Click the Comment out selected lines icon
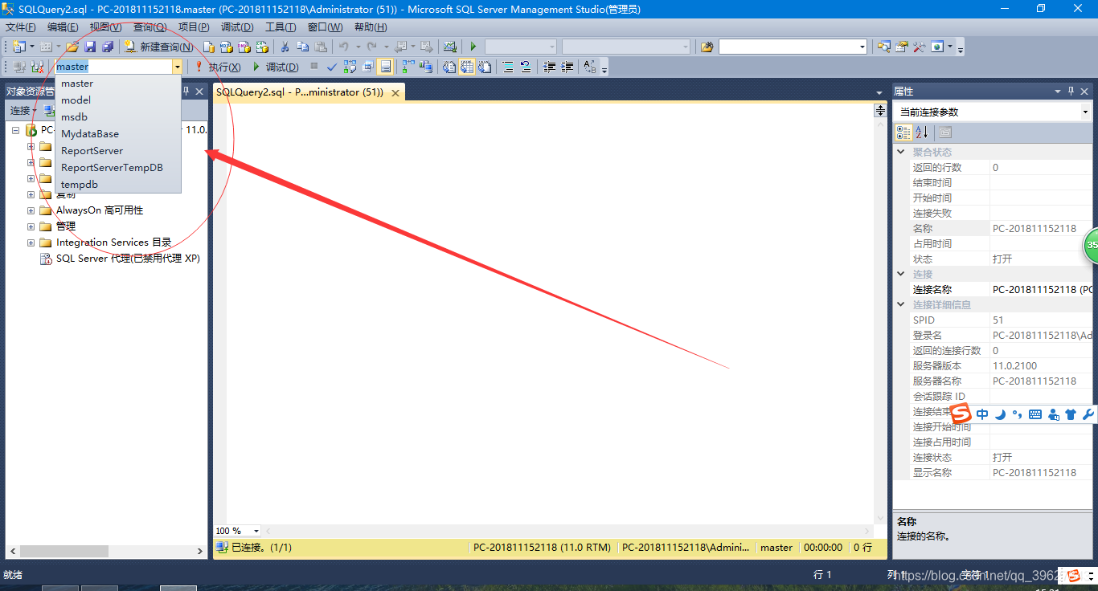This screenshot has height=591, width=1098. click(x=508, y=67)
